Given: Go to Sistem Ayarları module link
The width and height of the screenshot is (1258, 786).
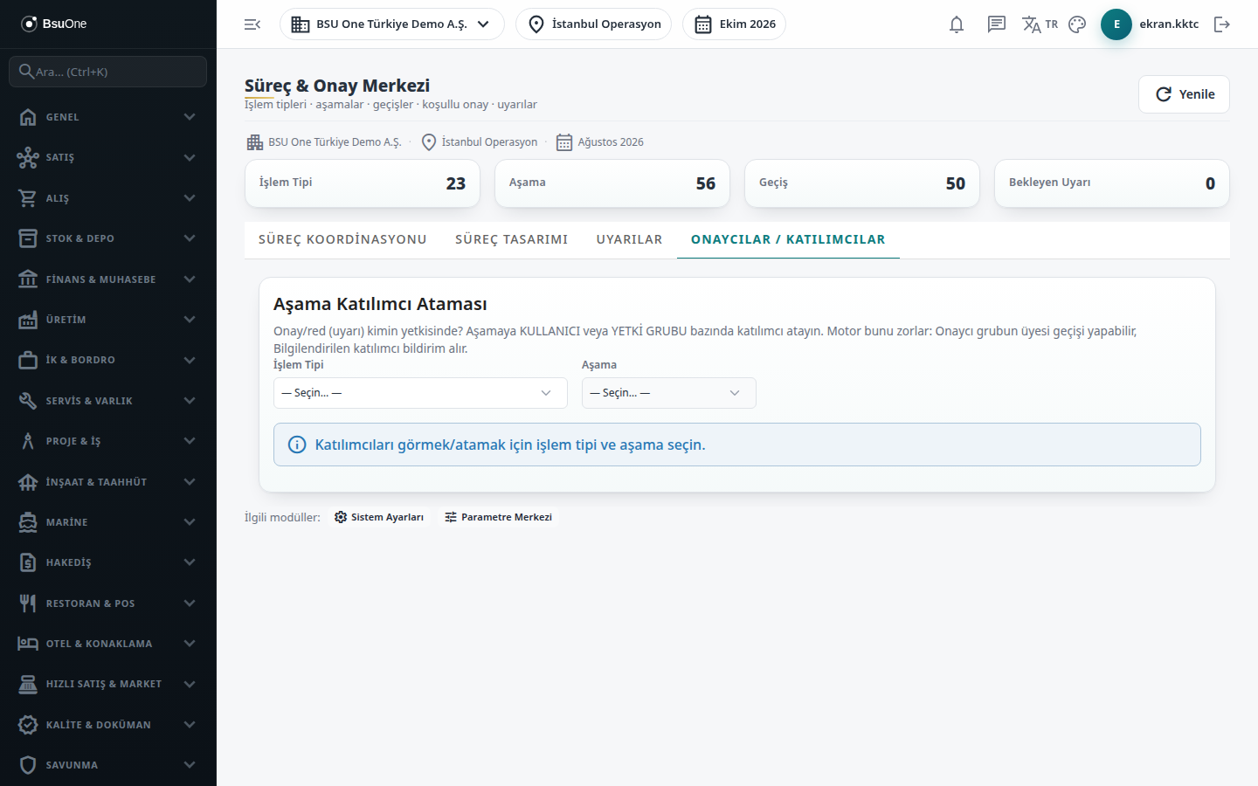Looking at the screenshot, I should pos(379,517).
